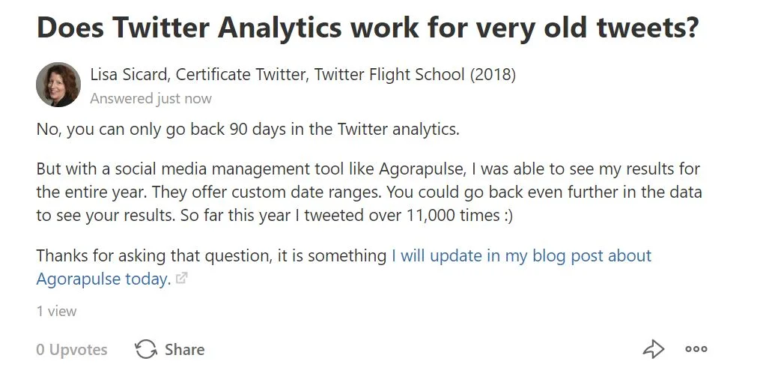Open Lisa Sicard's profile photo

tap(58, 84)
